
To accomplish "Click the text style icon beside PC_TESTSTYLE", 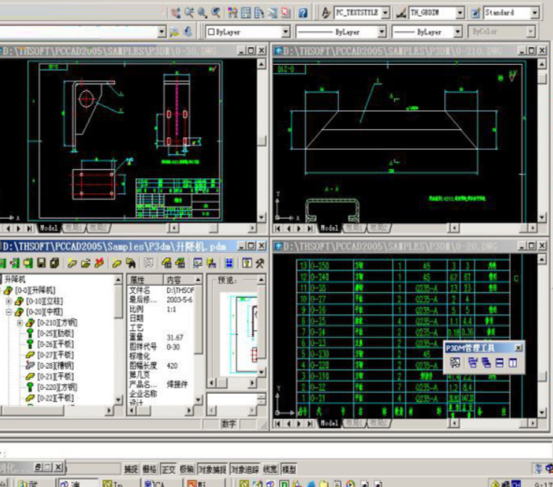I will click(325, 13).
